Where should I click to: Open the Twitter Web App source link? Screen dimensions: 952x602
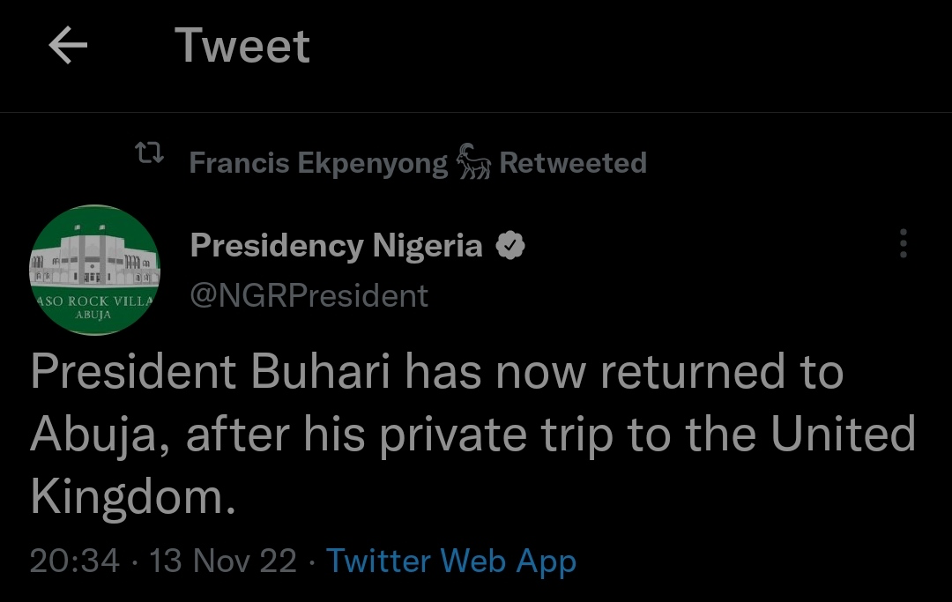point(451,561)
